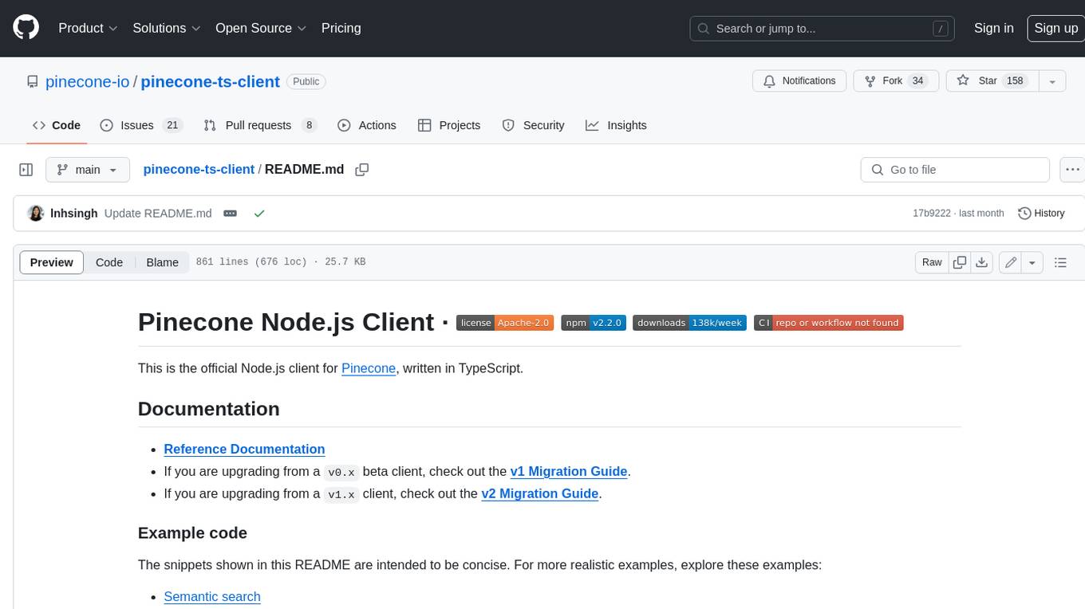Click the downloads 138k/week badge

(x=689, y=323)
